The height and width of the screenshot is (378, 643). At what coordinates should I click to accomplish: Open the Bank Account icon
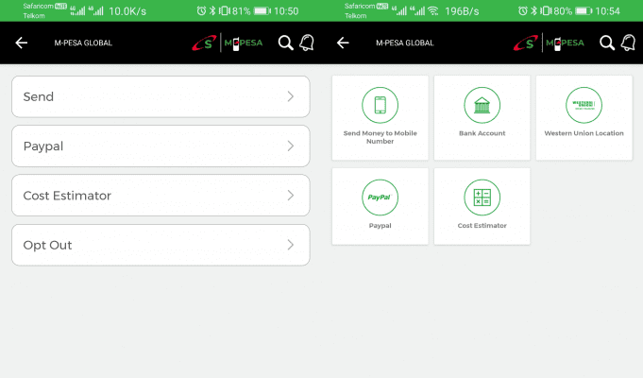coord(482,105)
